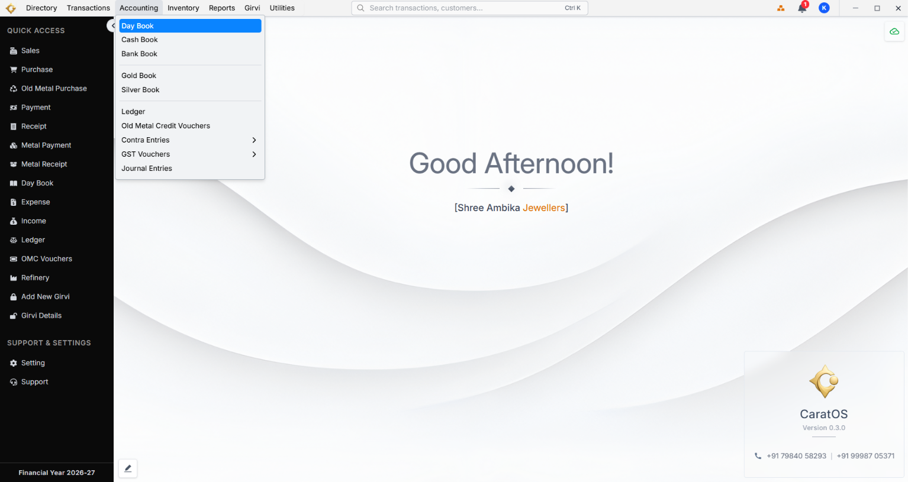Screen dimensions: 908x482
Task: Click the OMC Vouchers icon in sidebar
Action: [14, 259]
